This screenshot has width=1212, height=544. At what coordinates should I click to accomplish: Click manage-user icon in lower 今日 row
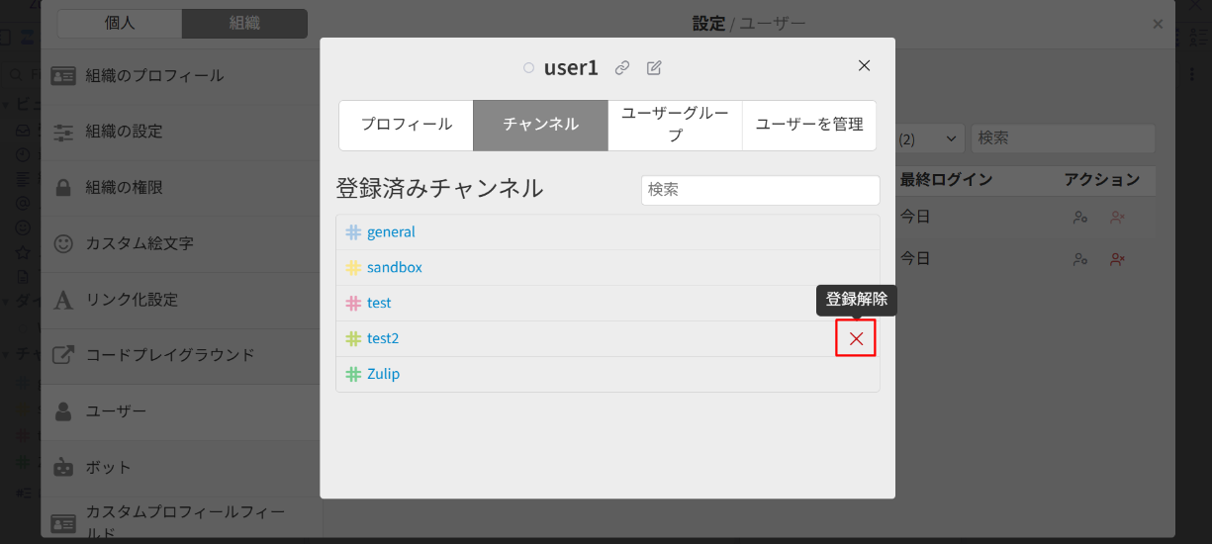[1080, 259]
